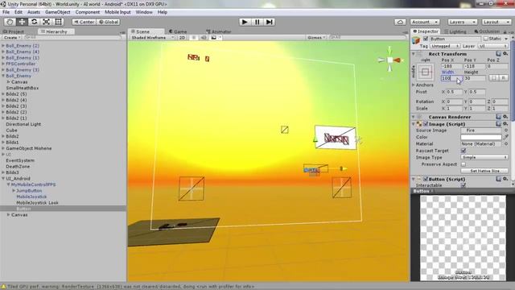Screen dimensions: 515x290
Task: Open the Layers dropdown
Action: [x=463, y=22]
